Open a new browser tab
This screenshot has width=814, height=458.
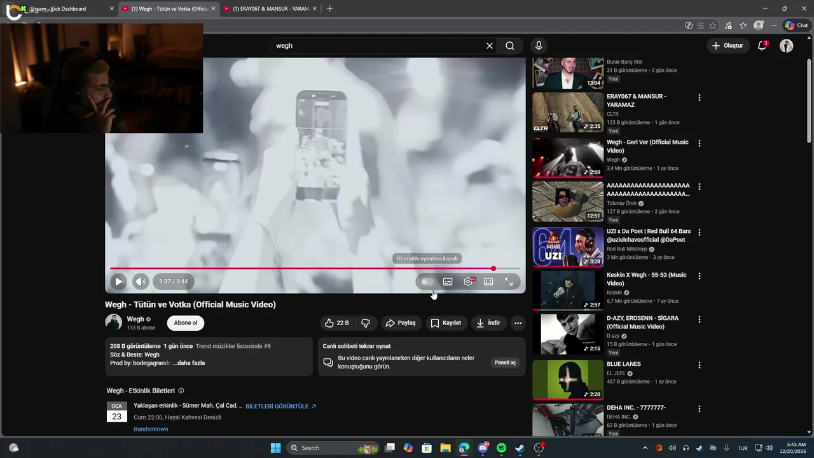click(x=329, y=9)
